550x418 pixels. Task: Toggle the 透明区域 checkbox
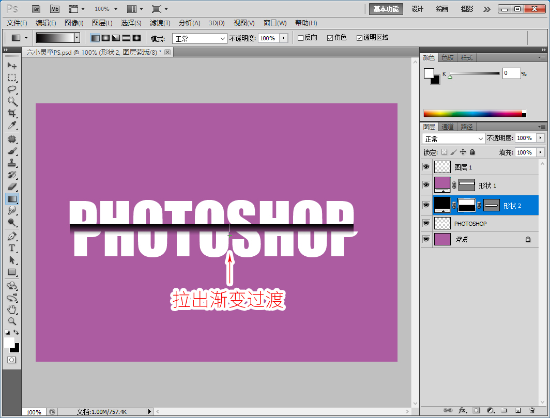[360, 38]
